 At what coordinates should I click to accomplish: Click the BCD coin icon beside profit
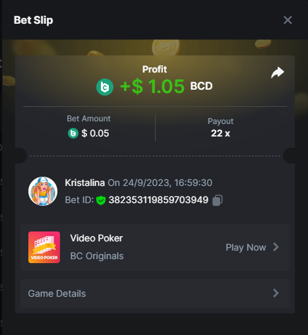(105, 87)
